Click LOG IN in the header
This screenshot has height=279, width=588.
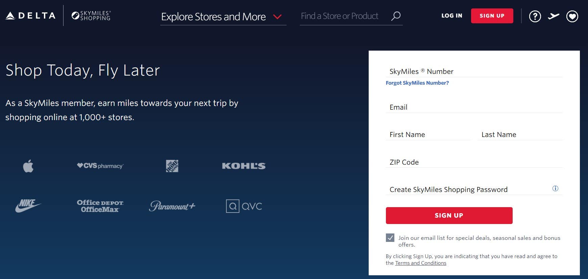pos(452,16)
